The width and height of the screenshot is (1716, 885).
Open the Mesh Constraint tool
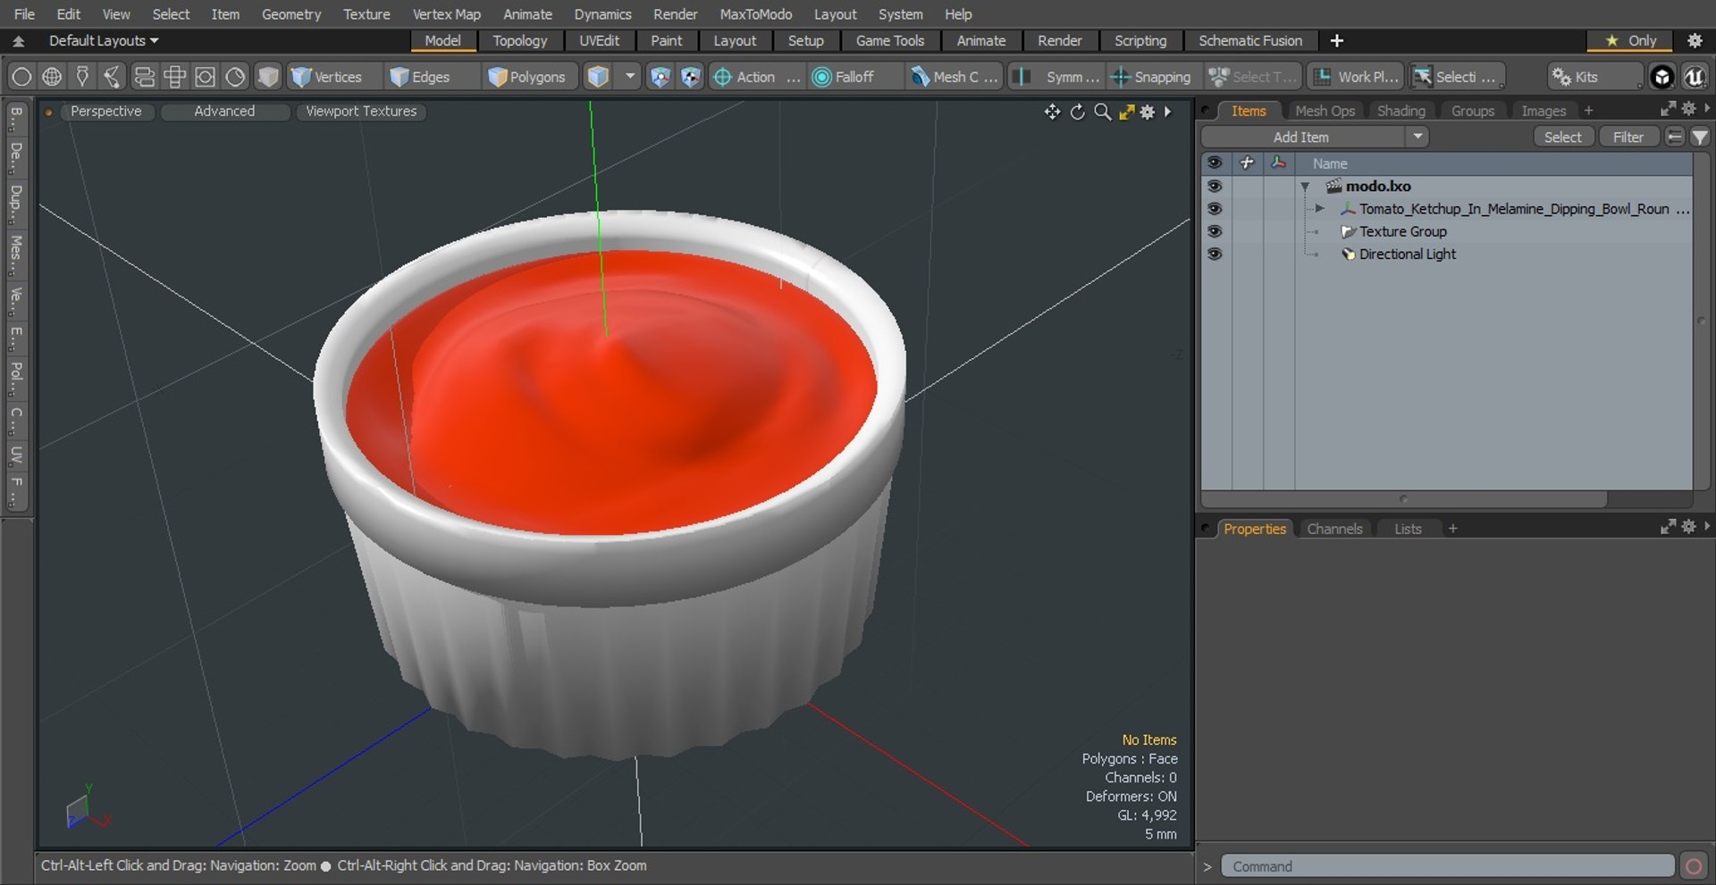pos(955,77)
